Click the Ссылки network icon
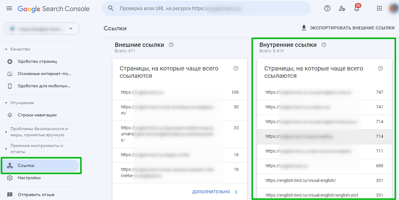 (x=10, y=166)
